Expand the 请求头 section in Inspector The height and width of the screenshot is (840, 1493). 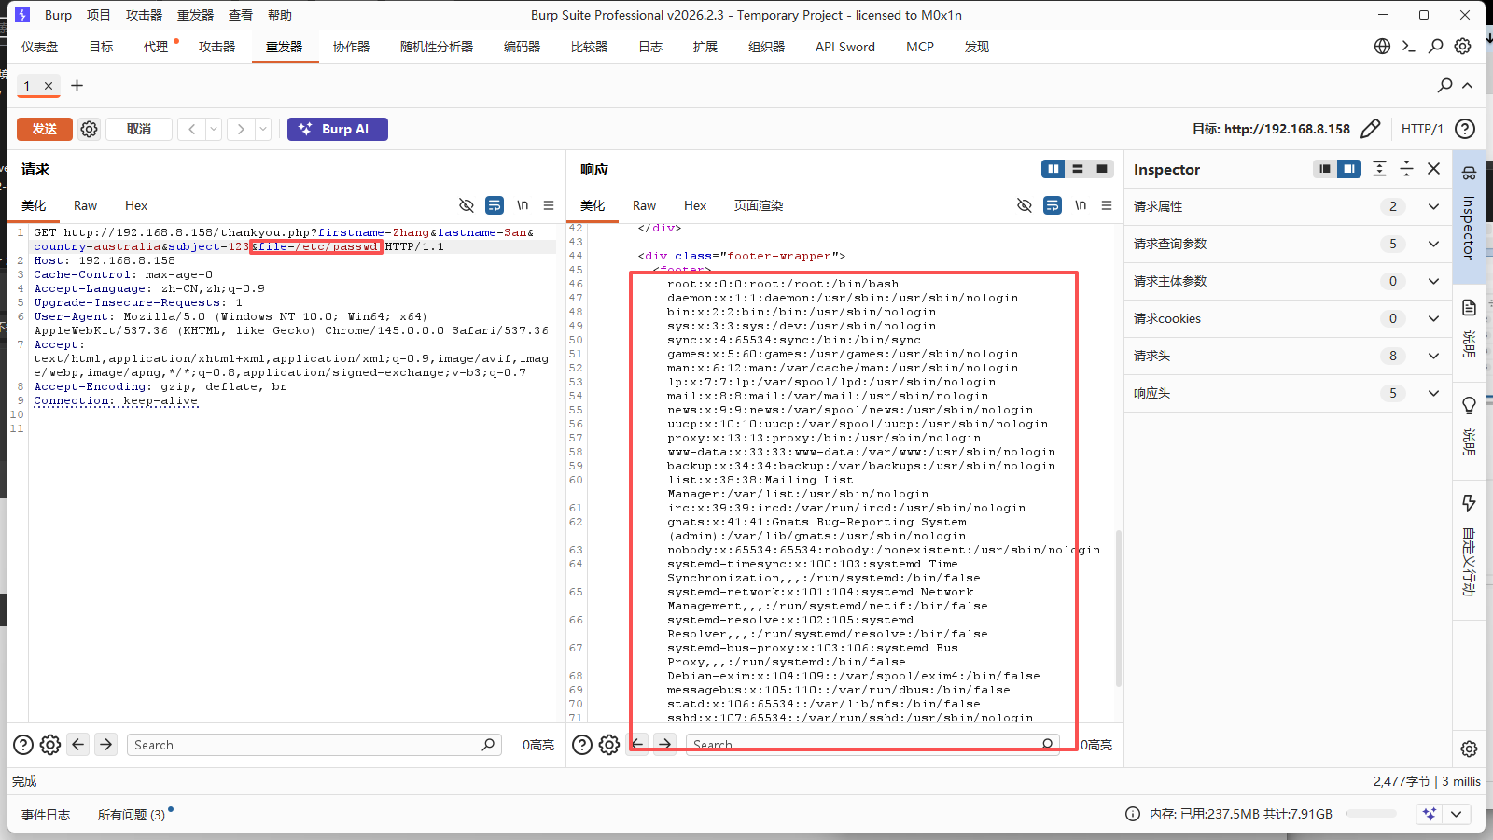(x=1433, y=356)
